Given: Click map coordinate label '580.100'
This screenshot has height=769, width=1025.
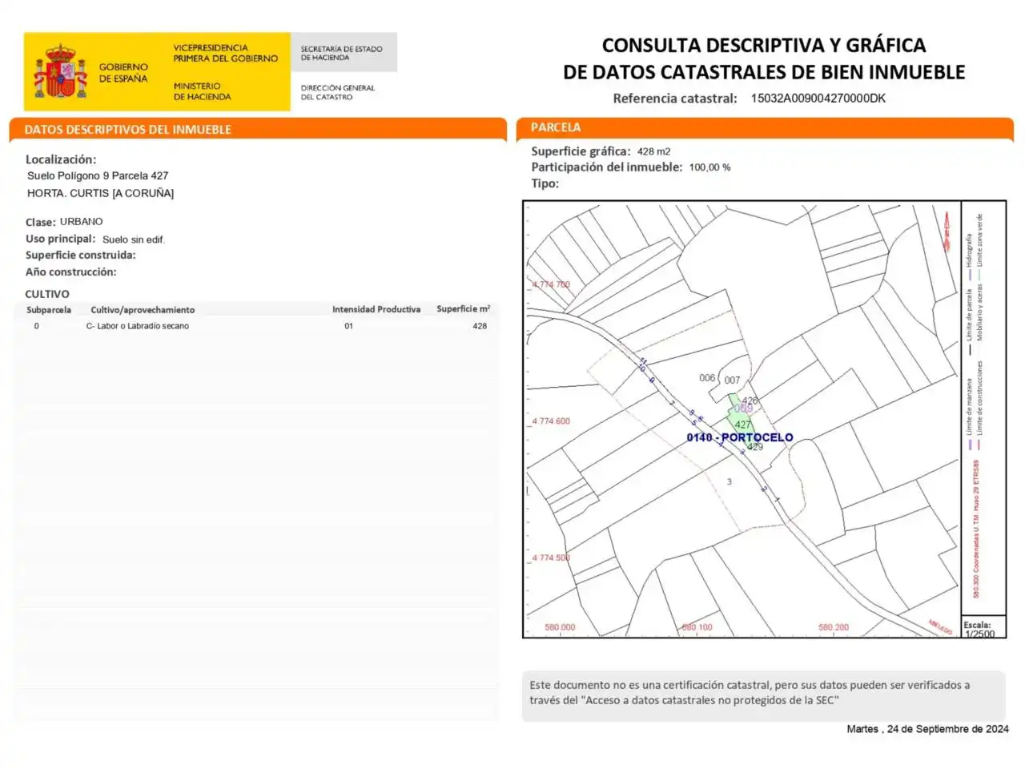Looking at the screenshot, I should tap(697, 627).
